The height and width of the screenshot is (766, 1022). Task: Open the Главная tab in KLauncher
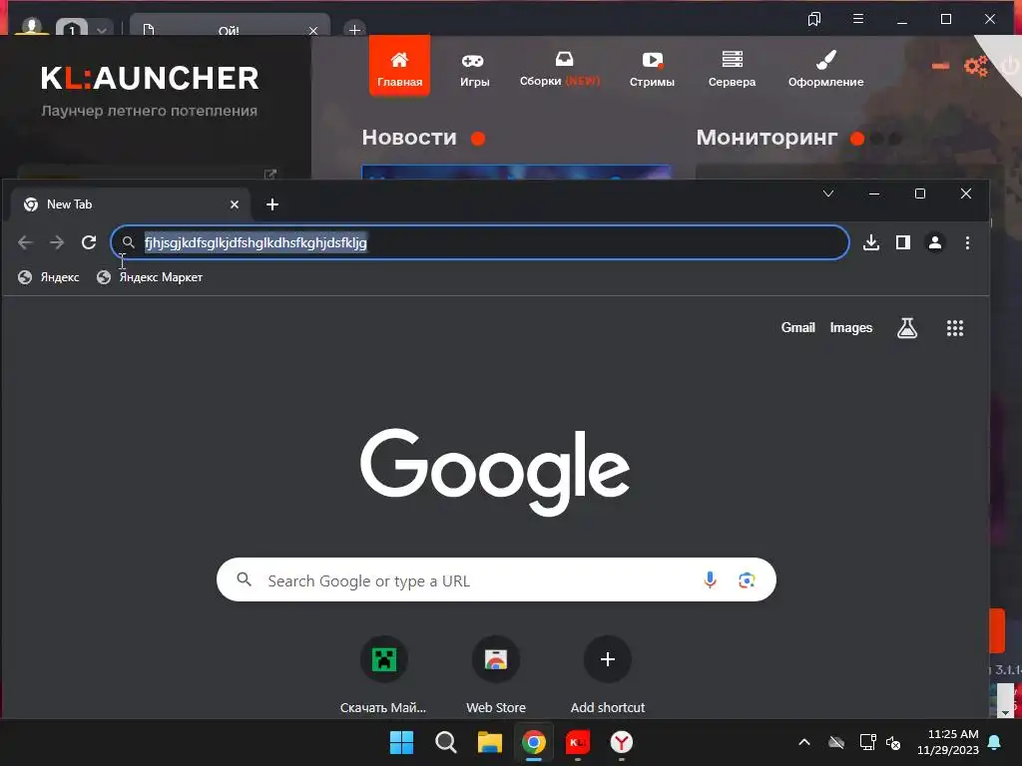pyautogui.click(x=399, y=66)
